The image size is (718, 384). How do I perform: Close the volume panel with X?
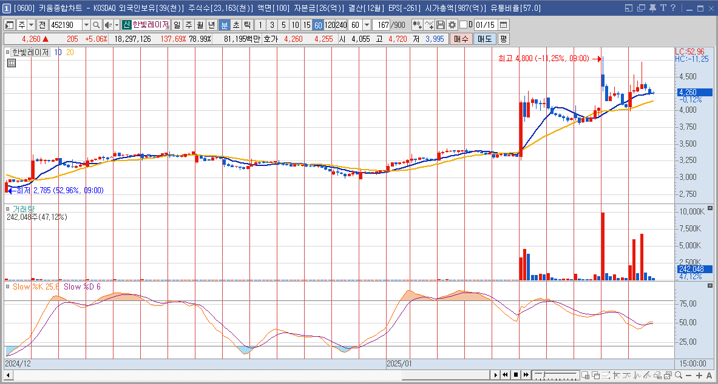point(710,208)
